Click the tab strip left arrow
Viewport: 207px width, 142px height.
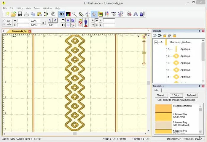(4, 31)
